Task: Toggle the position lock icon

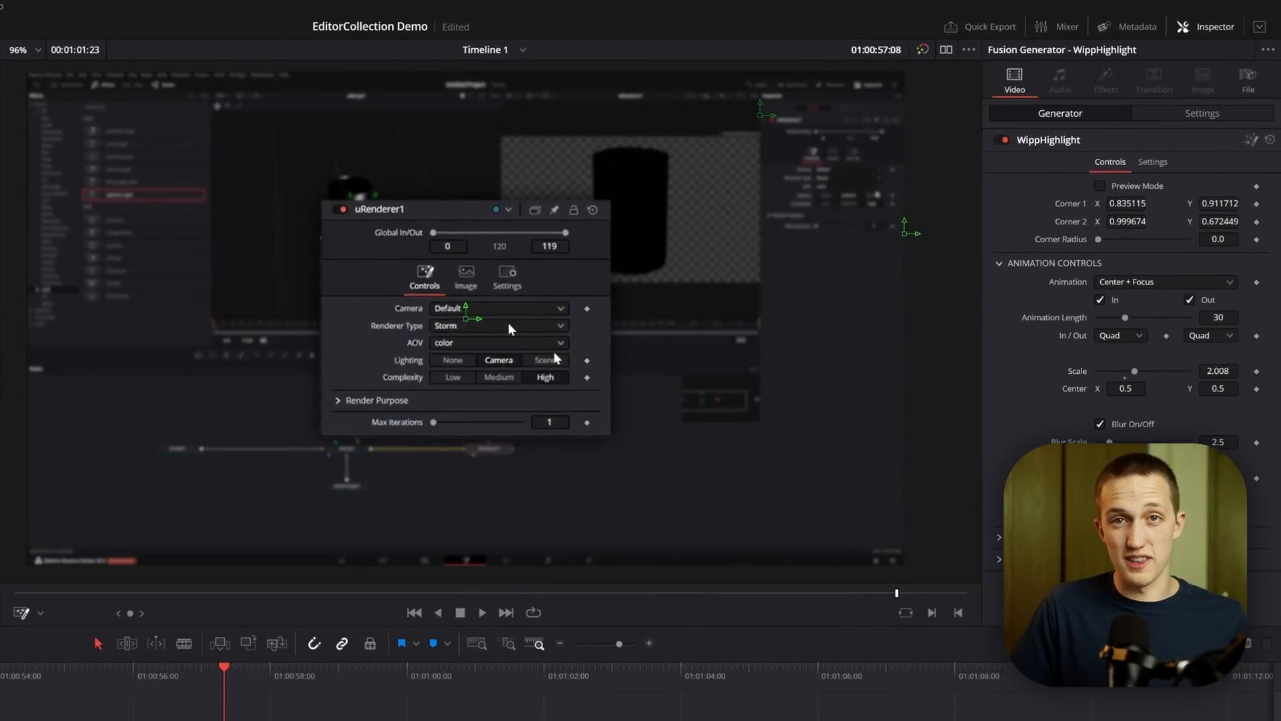Action: coord(370,644)
